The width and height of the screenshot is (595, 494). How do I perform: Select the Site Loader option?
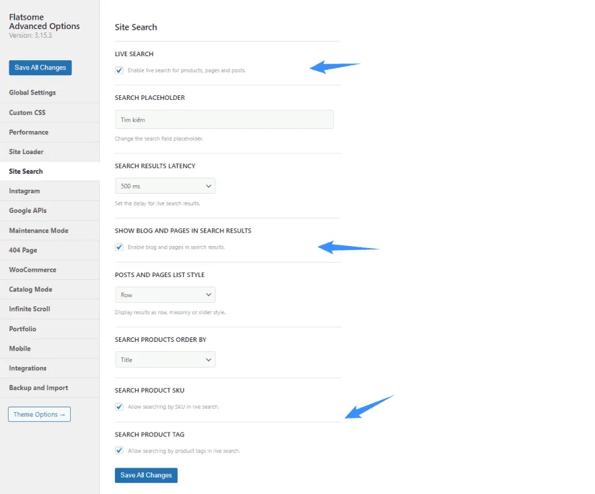click(x=26, y=151)
